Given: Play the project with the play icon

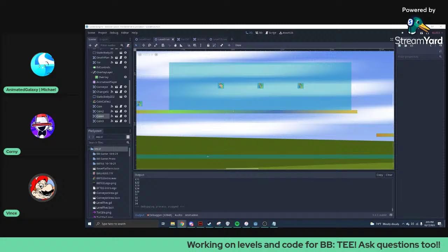Looking at the screenshot, I should click(x=402, y=33).
